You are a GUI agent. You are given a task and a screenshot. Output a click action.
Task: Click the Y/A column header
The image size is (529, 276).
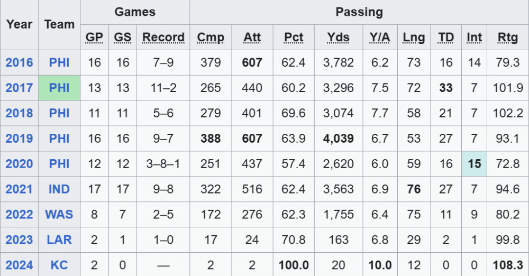click(x=380, y=38)
